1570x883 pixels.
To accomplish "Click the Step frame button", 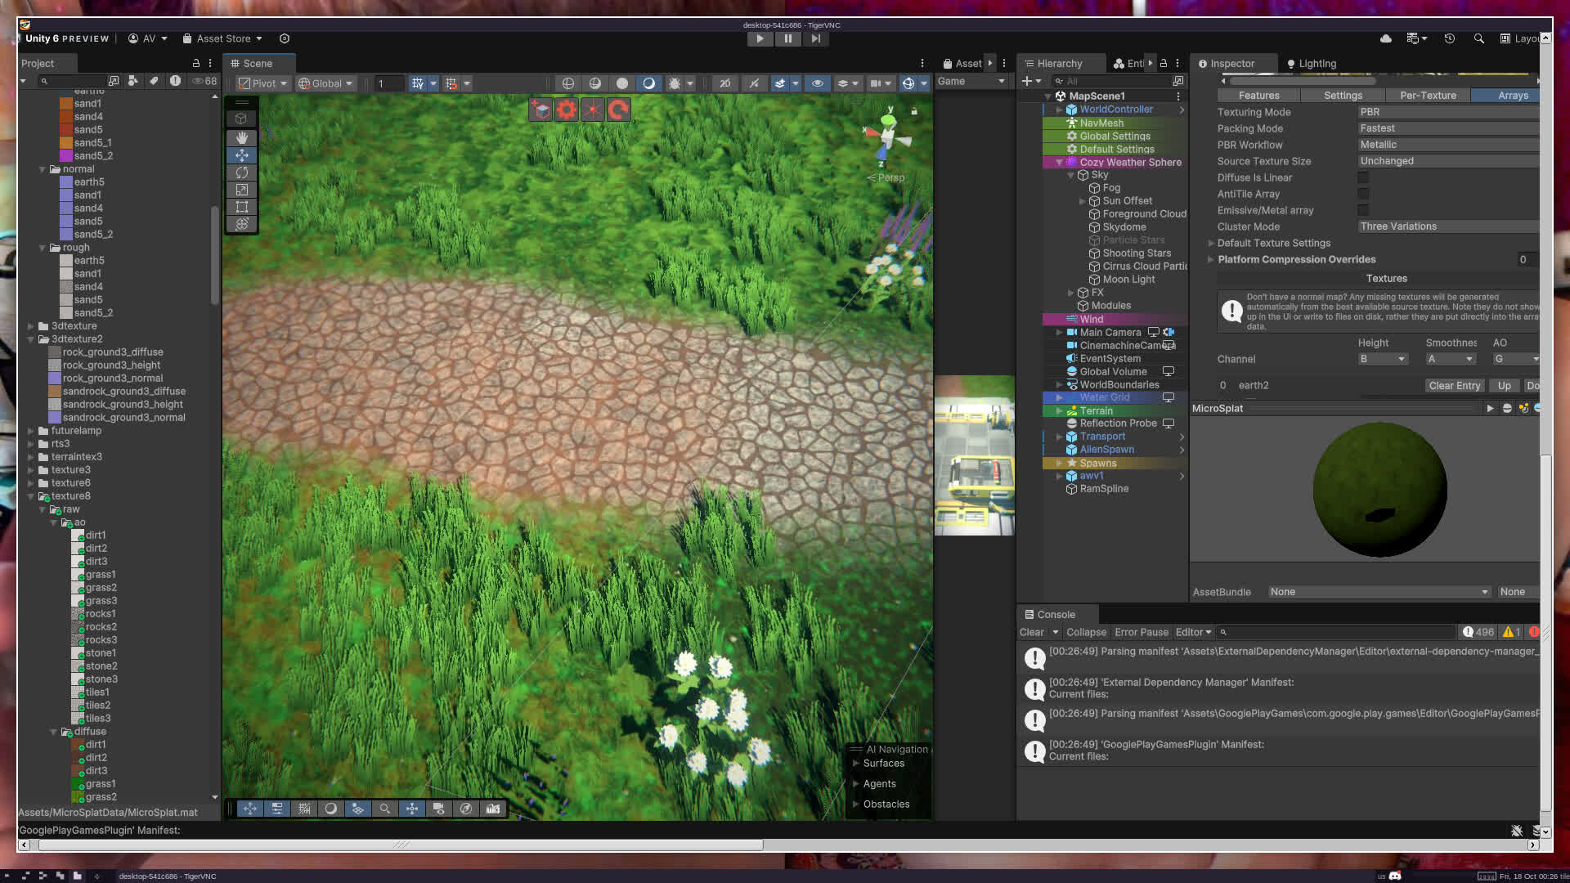I will 815,38.
